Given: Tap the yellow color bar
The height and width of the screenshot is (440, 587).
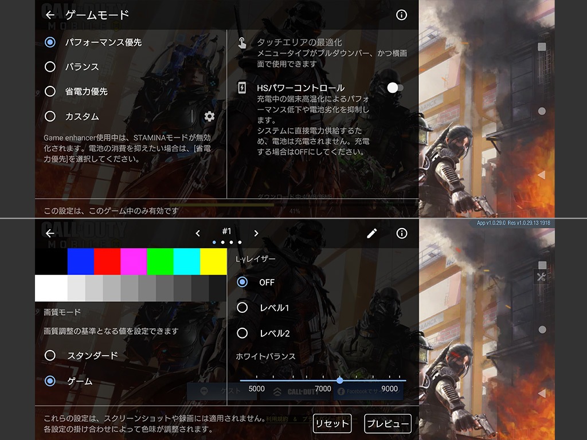Looking at the screenshot, I should pos(213,261).
